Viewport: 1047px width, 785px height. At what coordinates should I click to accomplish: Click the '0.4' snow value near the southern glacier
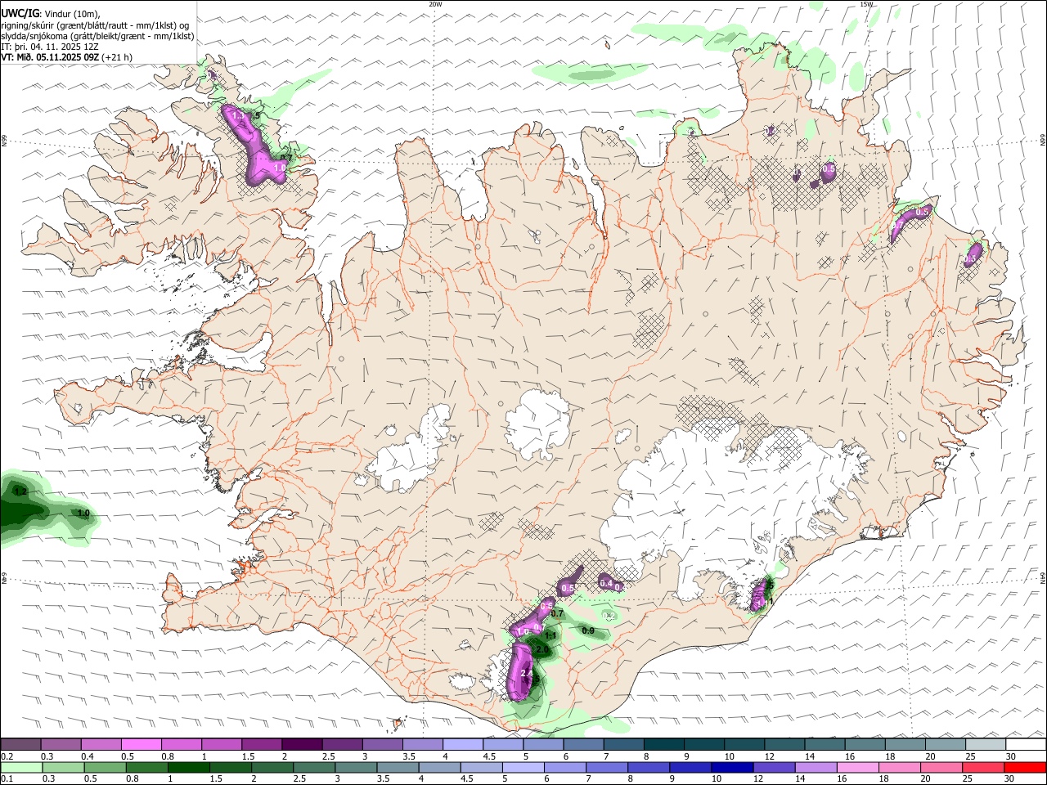(x=606, y=583)
